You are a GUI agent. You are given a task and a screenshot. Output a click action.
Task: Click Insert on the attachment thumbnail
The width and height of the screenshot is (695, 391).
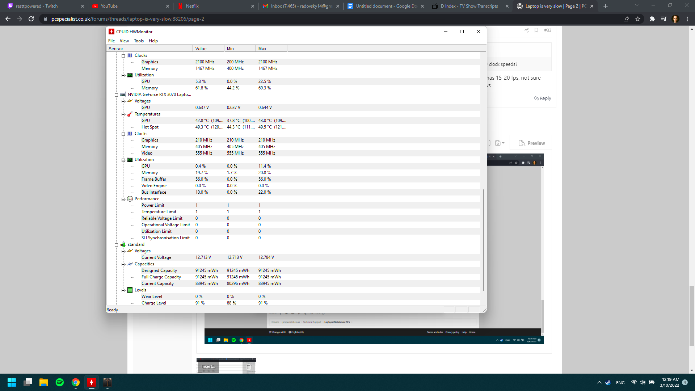(x=208, y=367)
